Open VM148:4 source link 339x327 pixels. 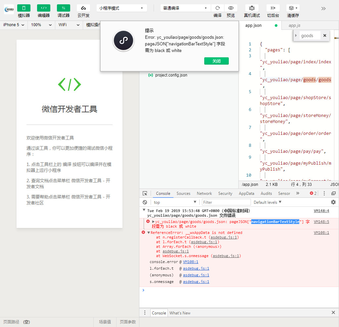pos(321,211)
